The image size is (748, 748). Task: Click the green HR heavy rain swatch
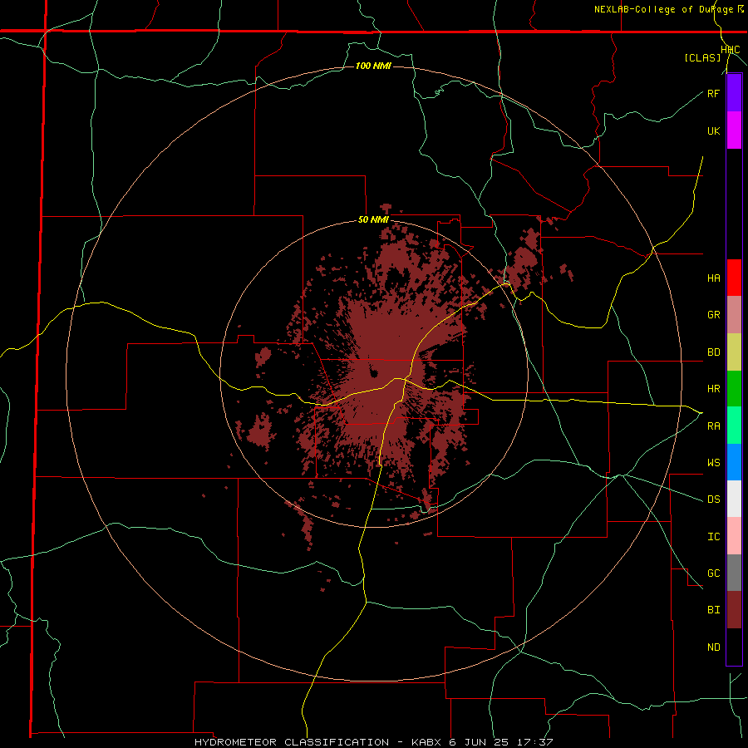[x=734, y=389]
